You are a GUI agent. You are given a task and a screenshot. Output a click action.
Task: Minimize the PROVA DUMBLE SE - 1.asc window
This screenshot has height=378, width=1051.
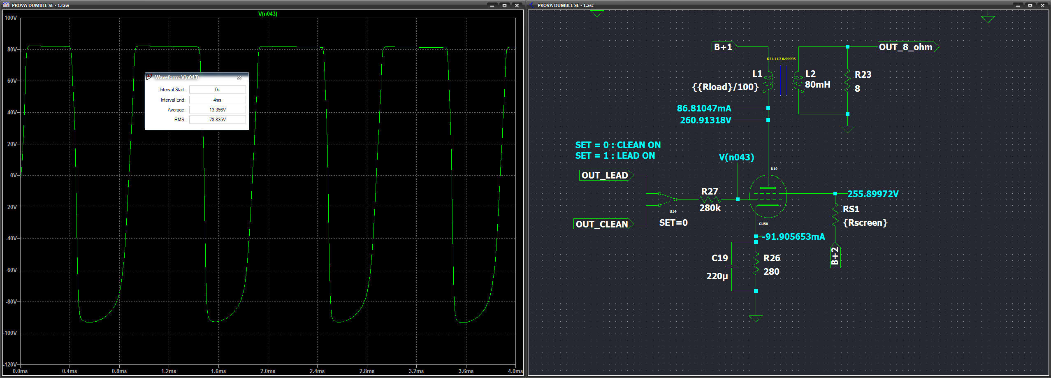click(x=1018, y=5)
